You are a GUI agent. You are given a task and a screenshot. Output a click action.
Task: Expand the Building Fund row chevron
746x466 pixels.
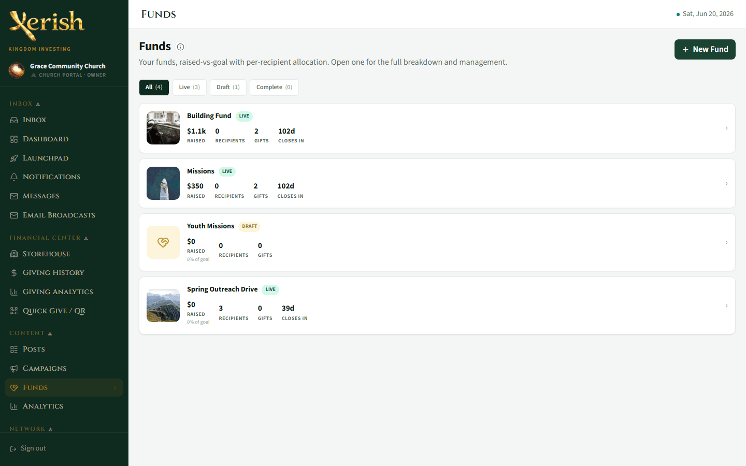click(x=726, y=128)
